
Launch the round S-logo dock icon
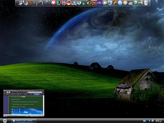(x=79, y=3)
